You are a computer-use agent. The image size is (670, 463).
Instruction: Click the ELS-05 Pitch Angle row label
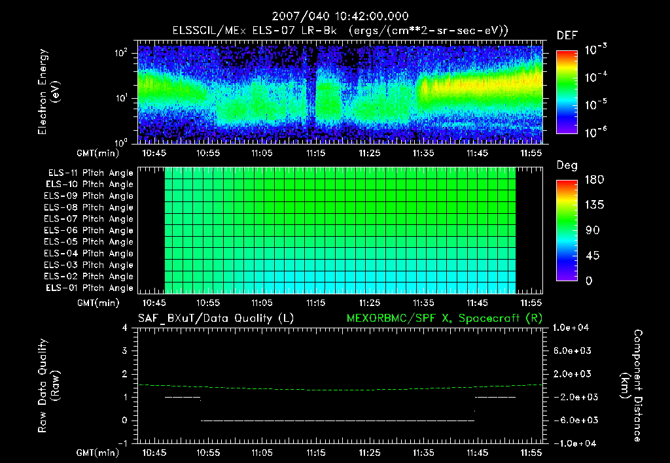tap(89, 242)
